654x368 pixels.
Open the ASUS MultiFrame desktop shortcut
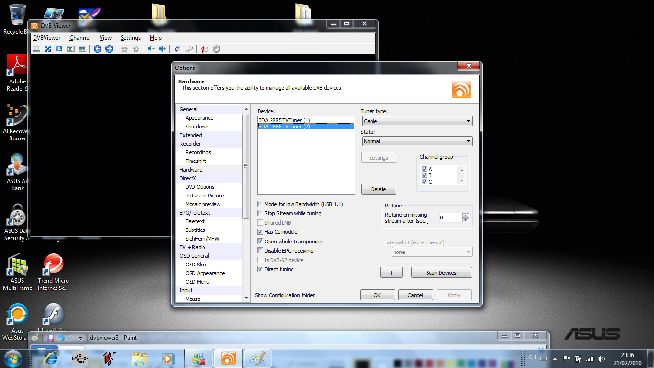pos(17,272)
